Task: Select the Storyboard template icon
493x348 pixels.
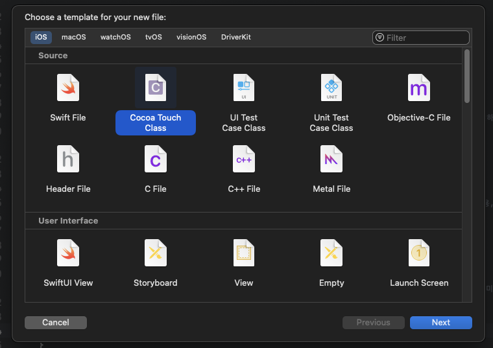Action: coord(156,253)
